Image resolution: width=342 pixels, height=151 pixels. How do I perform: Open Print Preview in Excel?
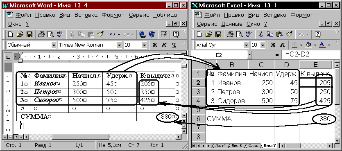239,34
